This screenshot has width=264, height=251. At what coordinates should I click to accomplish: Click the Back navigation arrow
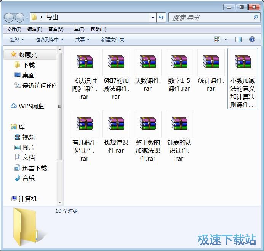(x=9, y=18)
